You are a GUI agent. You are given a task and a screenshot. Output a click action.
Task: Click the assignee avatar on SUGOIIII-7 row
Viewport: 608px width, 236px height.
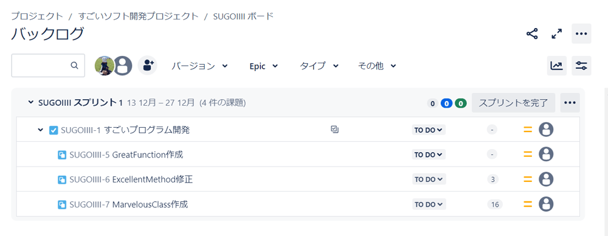[546, 204]
